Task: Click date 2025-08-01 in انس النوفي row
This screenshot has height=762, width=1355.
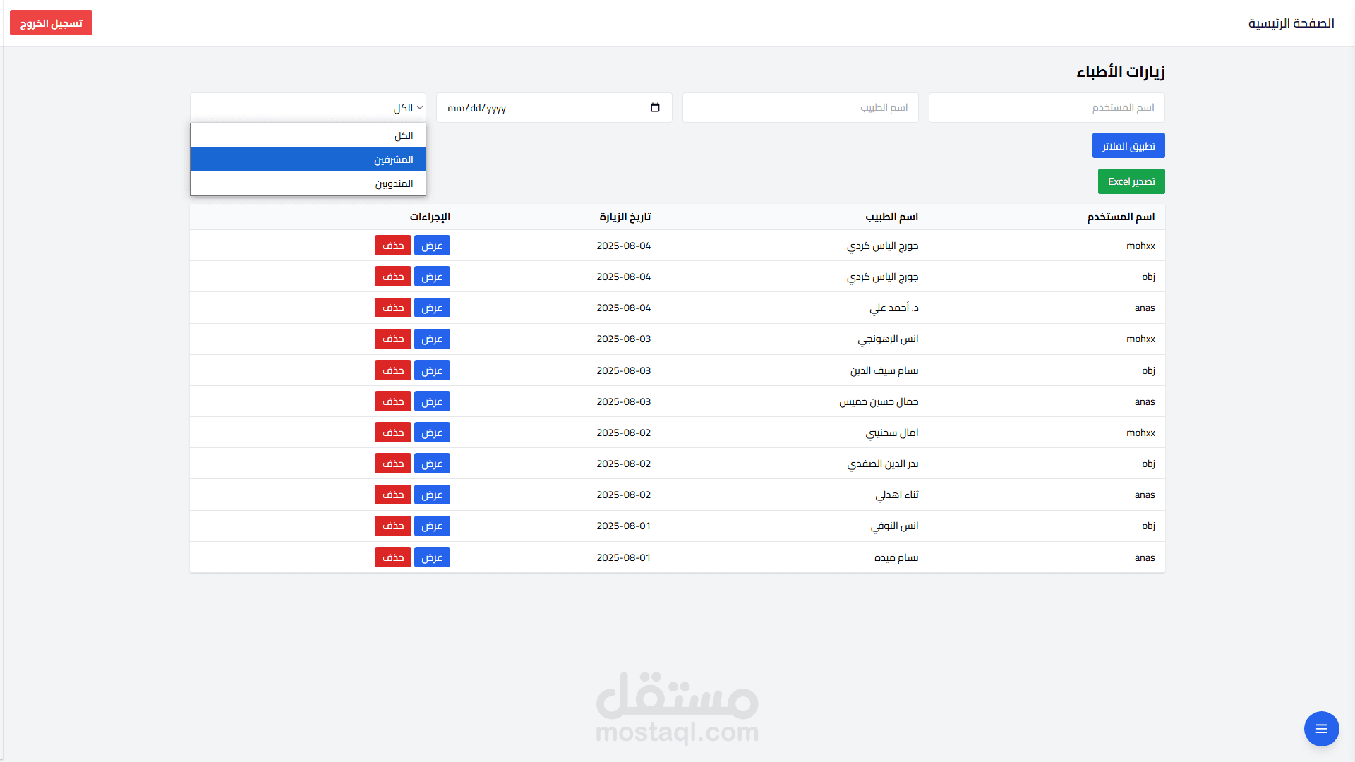Action: click(x=624, y=526)
